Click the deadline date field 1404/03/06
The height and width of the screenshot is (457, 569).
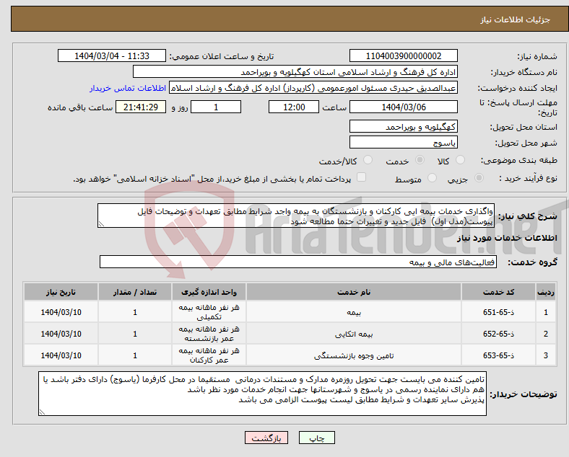[x=403, y=107]
